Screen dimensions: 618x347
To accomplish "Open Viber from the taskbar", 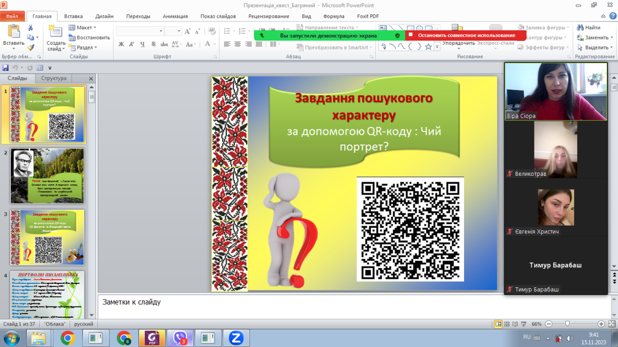I will click(180, 338).
